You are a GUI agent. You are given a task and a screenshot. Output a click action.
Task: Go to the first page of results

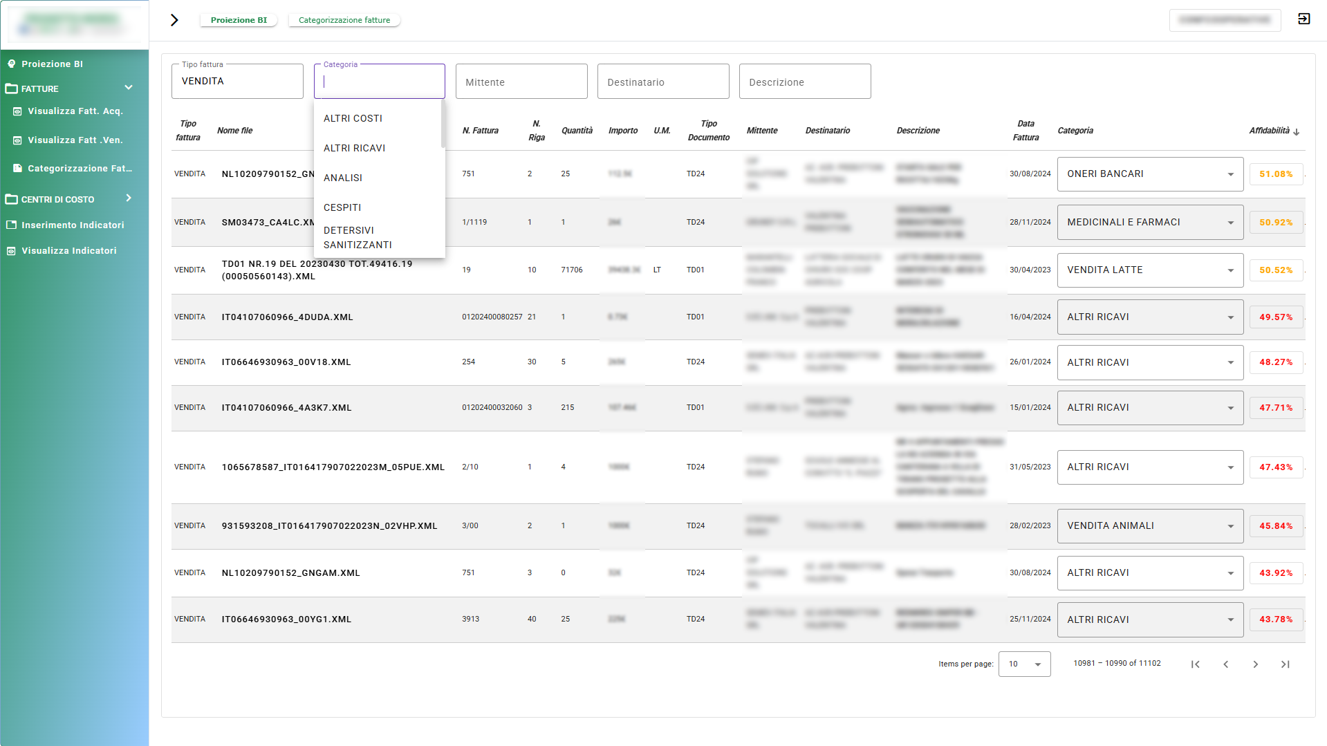tap(1195, 664)
